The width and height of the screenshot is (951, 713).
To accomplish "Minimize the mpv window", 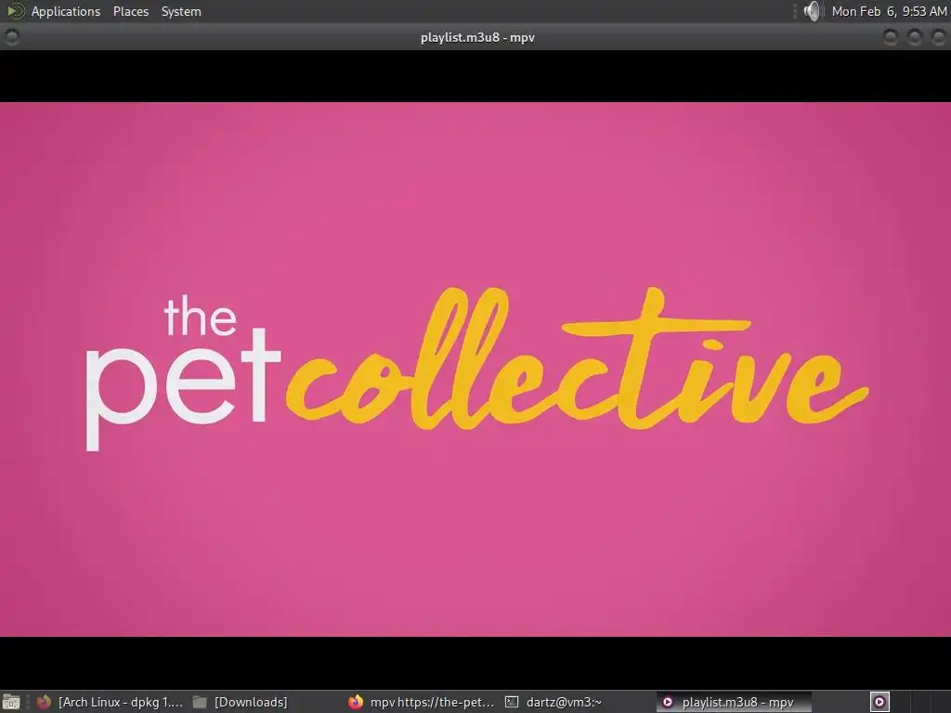I will point(891,37).
